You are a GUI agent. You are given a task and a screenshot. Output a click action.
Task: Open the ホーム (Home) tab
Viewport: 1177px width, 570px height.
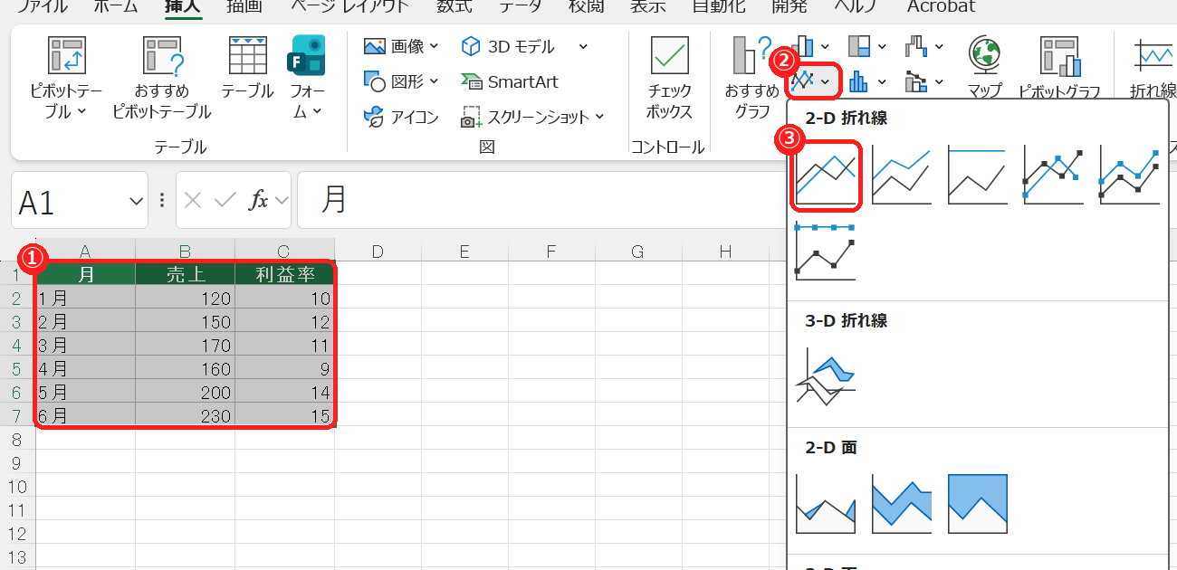pos(116,6)
